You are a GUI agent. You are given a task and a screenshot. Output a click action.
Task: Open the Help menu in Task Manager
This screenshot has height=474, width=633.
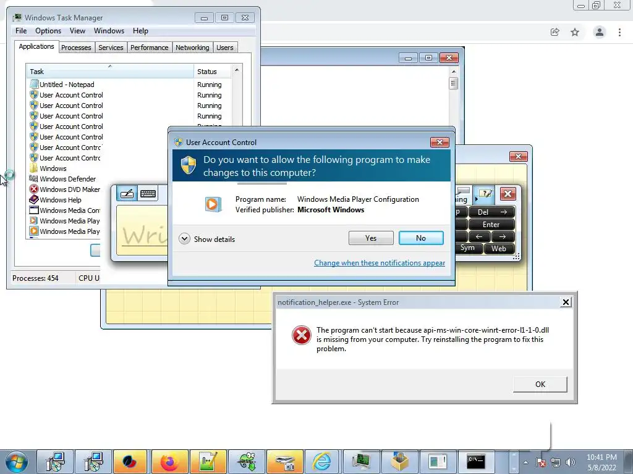click(x=140, y=31)
